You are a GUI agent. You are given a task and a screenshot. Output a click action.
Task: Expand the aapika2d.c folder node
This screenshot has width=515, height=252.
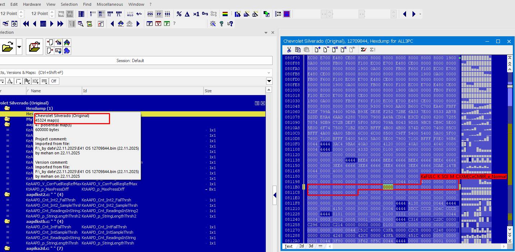point(7,248)
